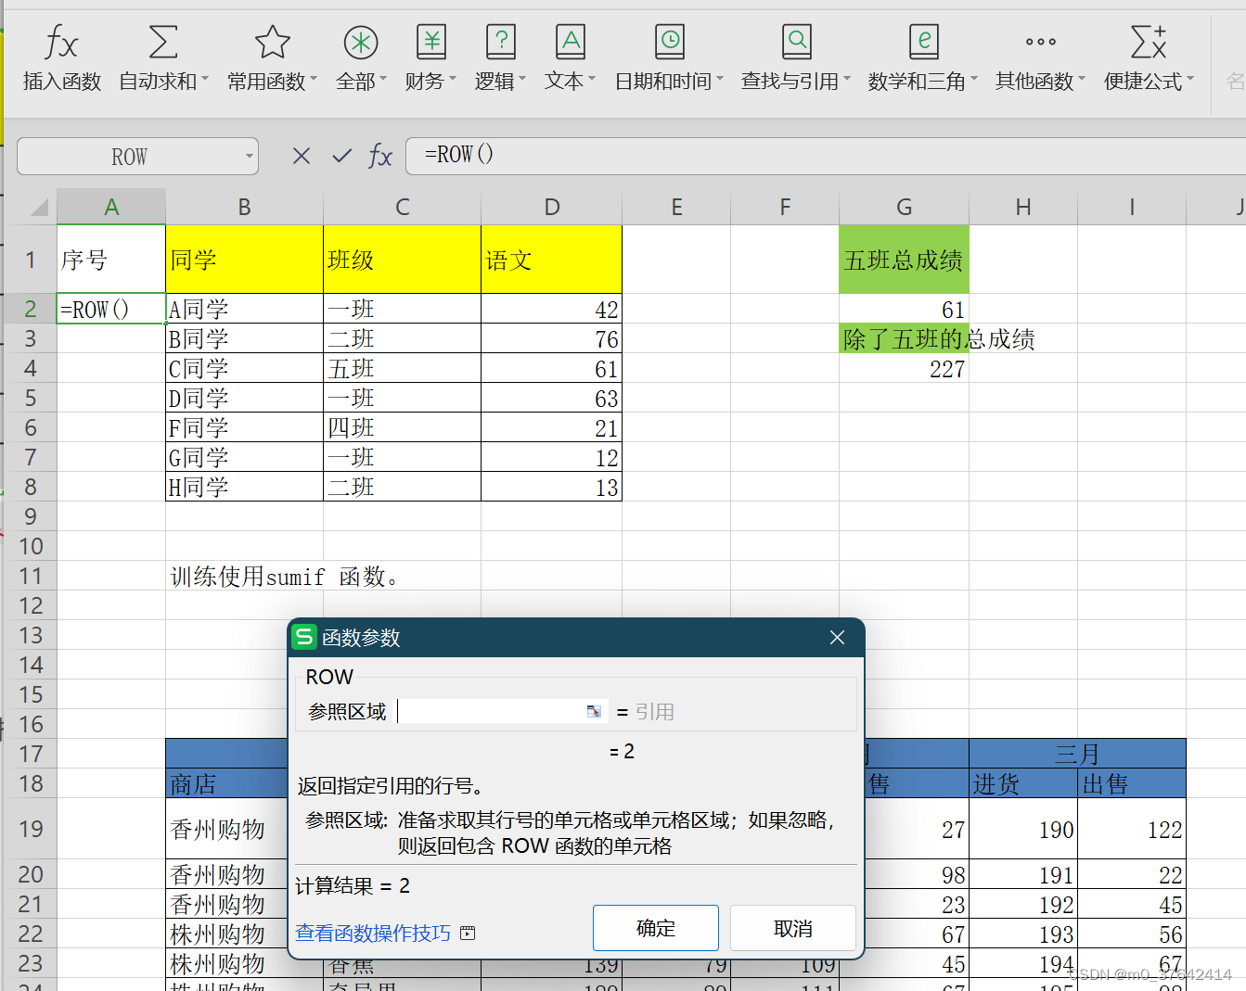Image resolution: width=1246 pixels, height=991 pixels.
Task: Click the formula bar containing =ROW()
Action: [x=826, y=155]
